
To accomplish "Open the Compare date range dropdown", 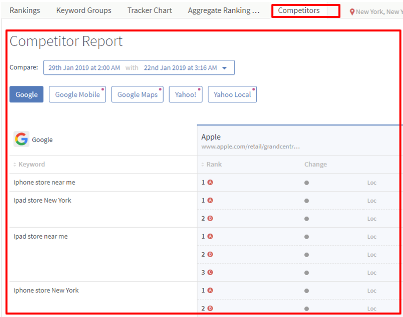I will (x=139, y=68).
